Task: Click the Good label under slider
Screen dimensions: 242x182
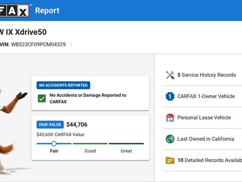Action: (90, 151)
